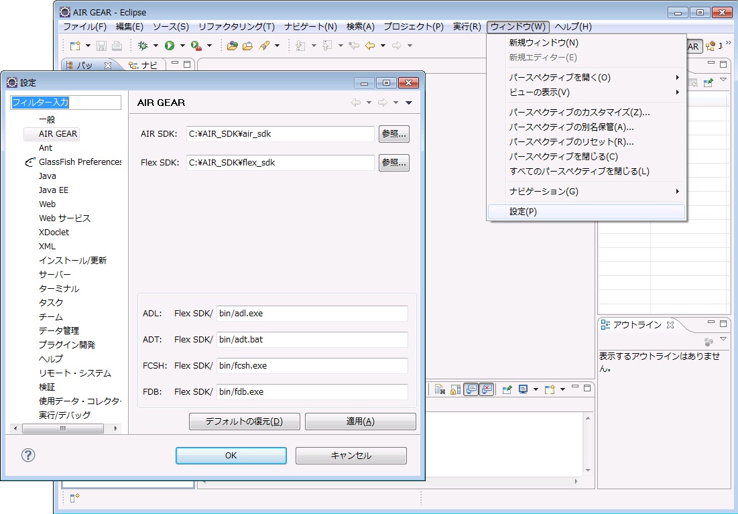This screenshot has width=738, height=514.
Task: Toggle Show Console on standard error
Action: 486,389
